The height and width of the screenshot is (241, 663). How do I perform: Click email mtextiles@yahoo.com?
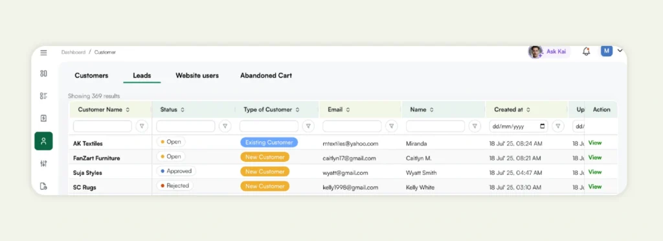pos(350,144)
